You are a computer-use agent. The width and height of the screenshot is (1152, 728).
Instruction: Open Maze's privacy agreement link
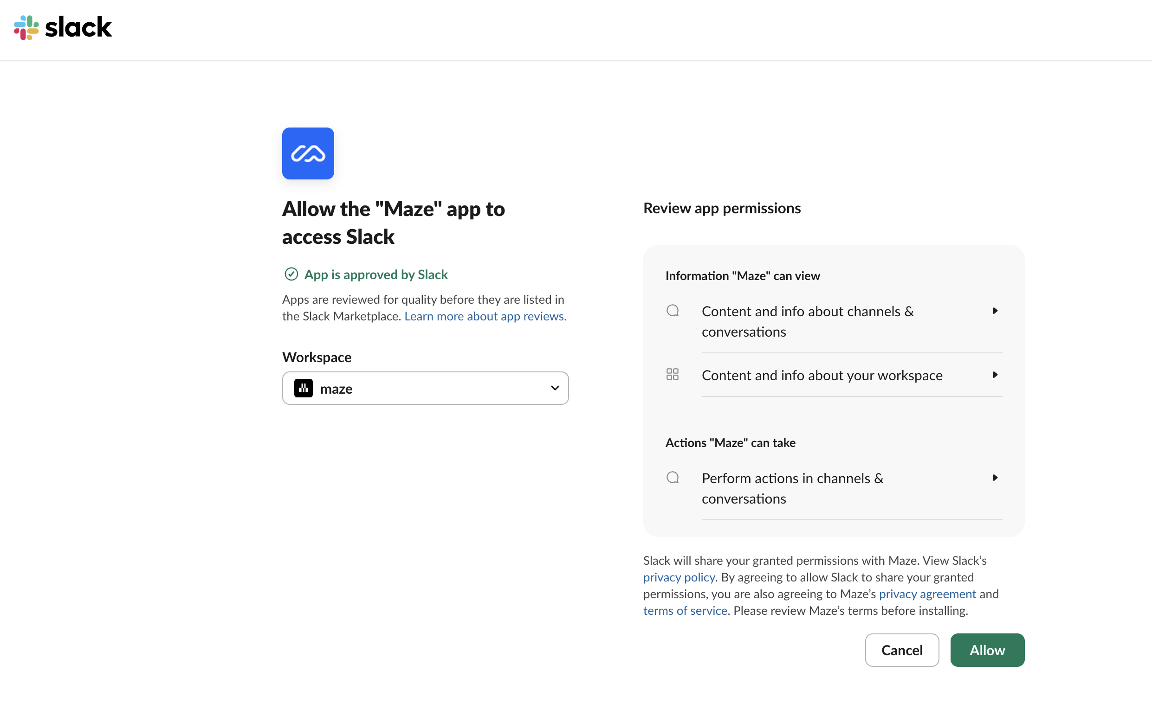pos(927,594)
